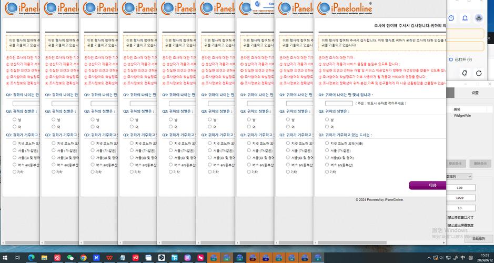This screenshot has width=494, height=263.
Task: Open the red NetEase Music taskbar icon
Action: click(57, 257)
